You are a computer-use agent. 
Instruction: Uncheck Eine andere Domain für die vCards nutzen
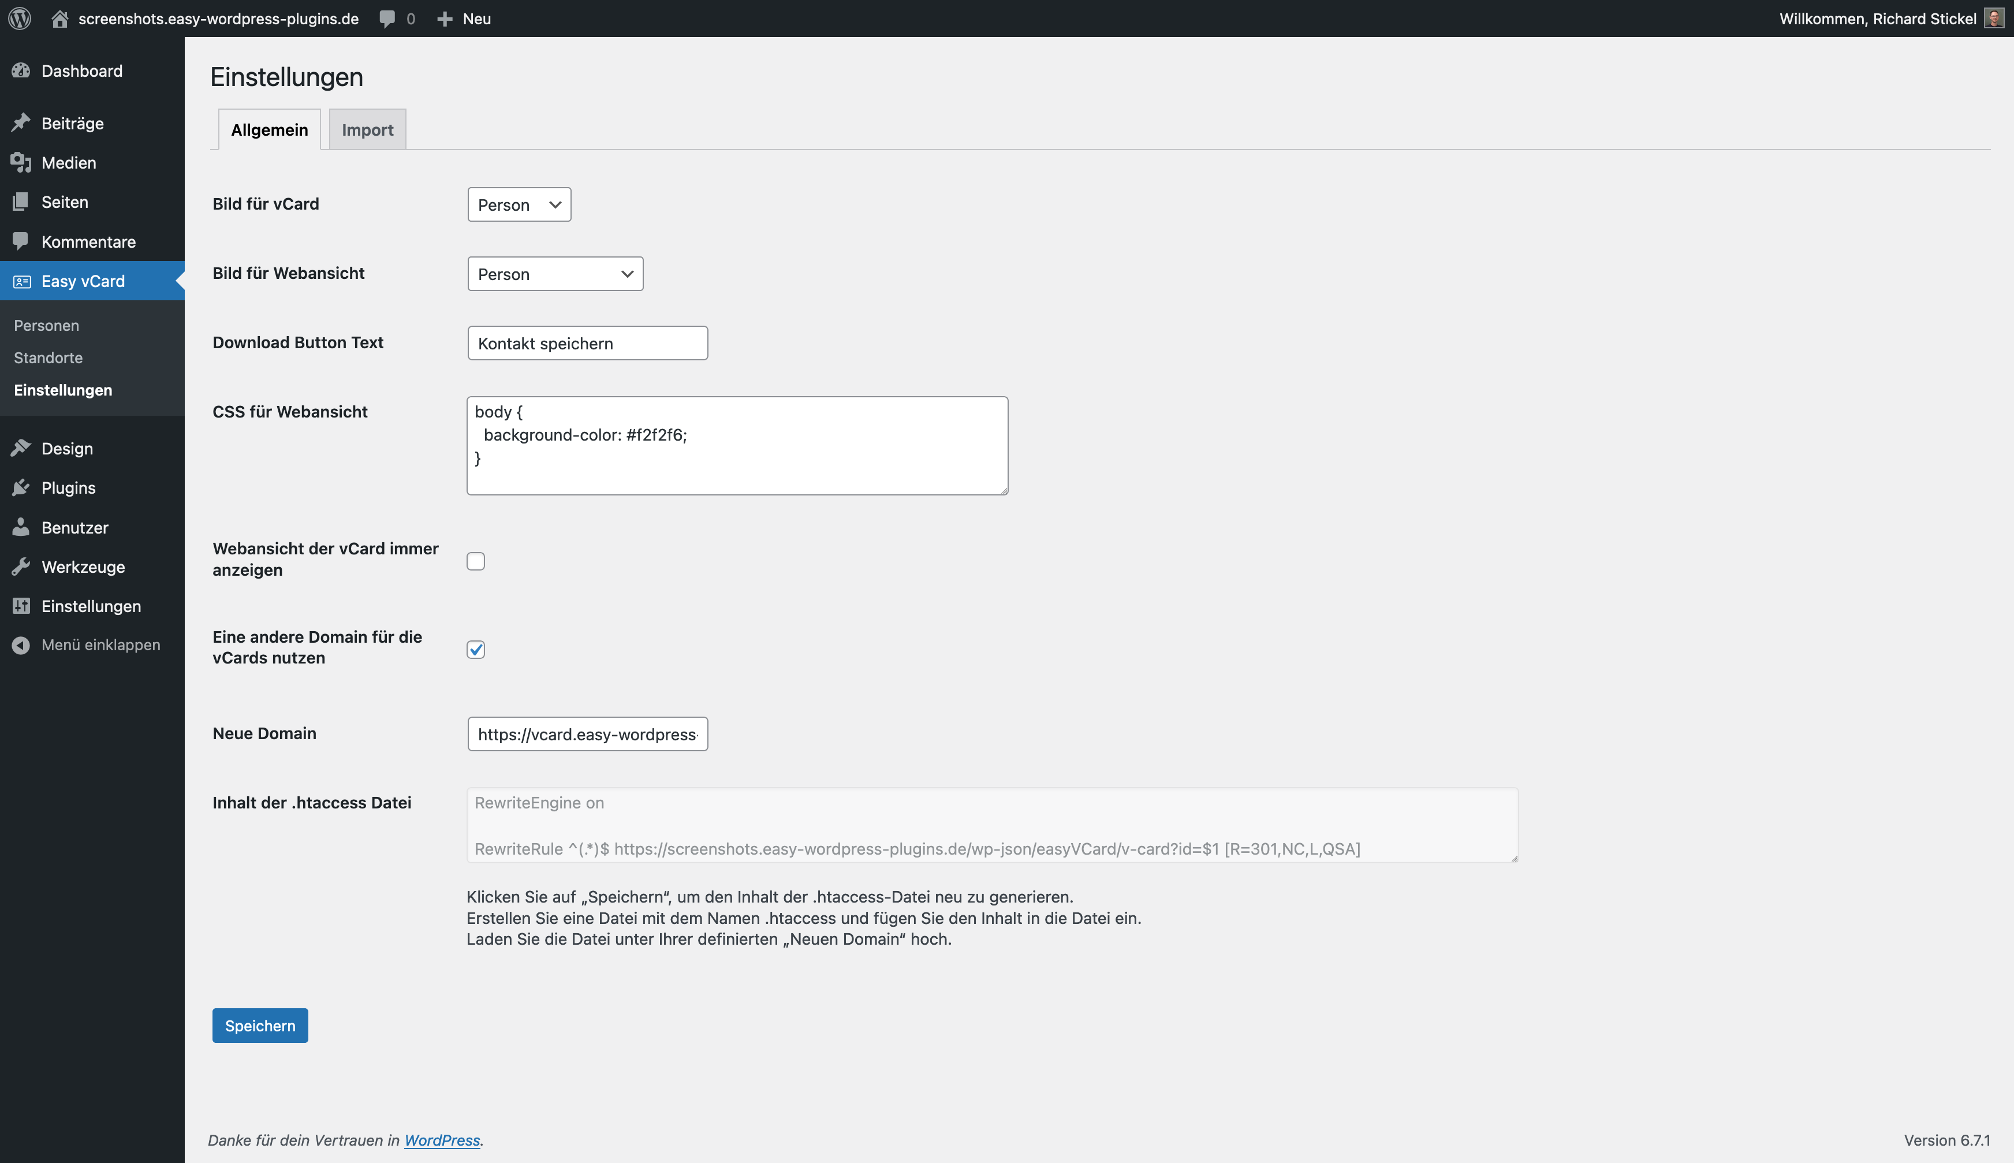point(476,650)
